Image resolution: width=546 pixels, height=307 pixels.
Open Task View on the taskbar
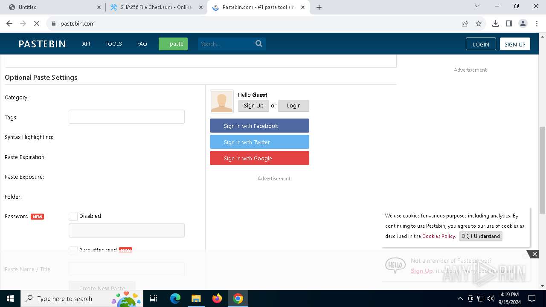[x=154, y=298]
